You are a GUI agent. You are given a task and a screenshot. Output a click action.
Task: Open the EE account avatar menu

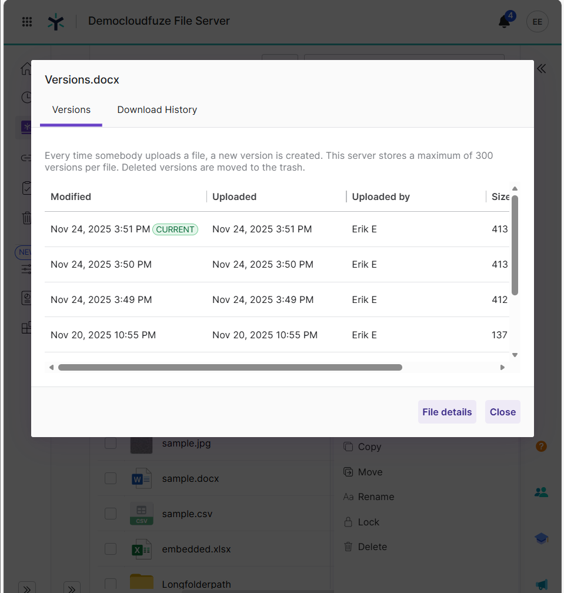coord(537,22)
